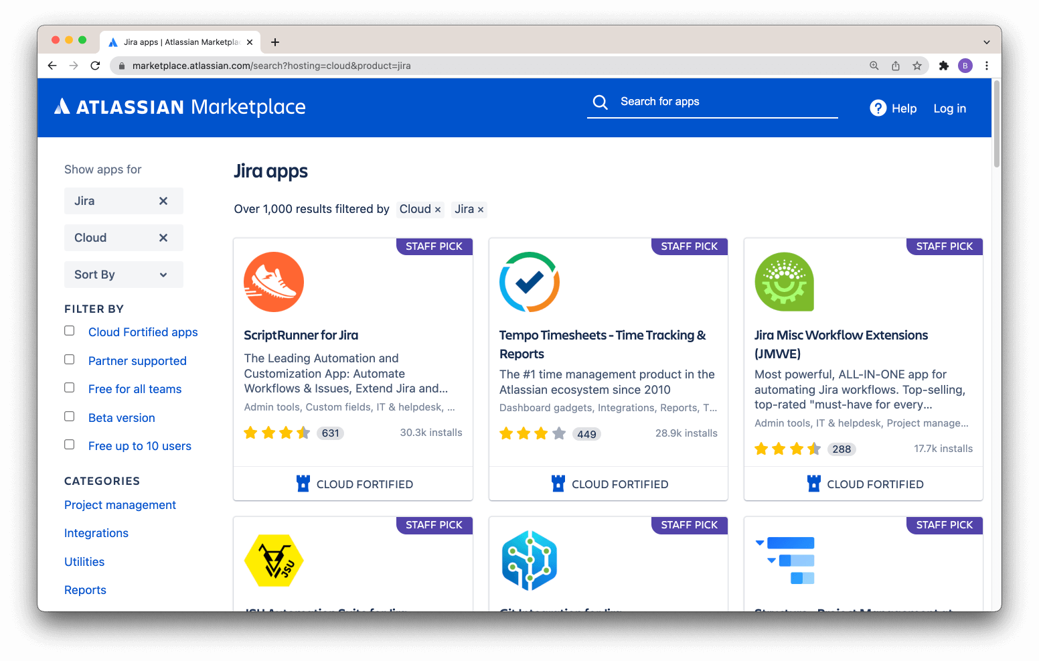Screen dimensions: 1039x661
Task: Open a new browser tab
Action: tap(274, 42)
